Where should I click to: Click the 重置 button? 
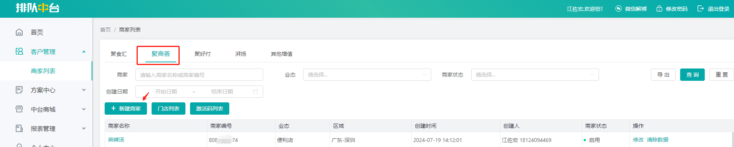point(722,75)
